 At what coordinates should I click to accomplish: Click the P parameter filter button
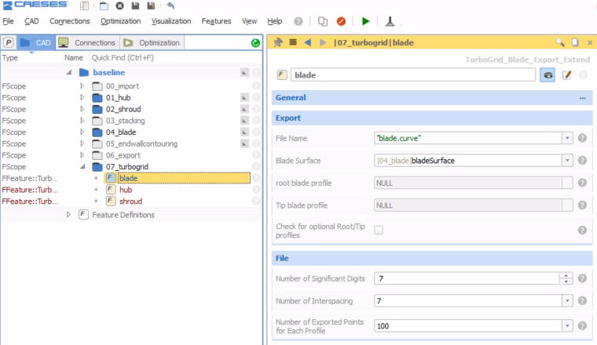[9, 42]
